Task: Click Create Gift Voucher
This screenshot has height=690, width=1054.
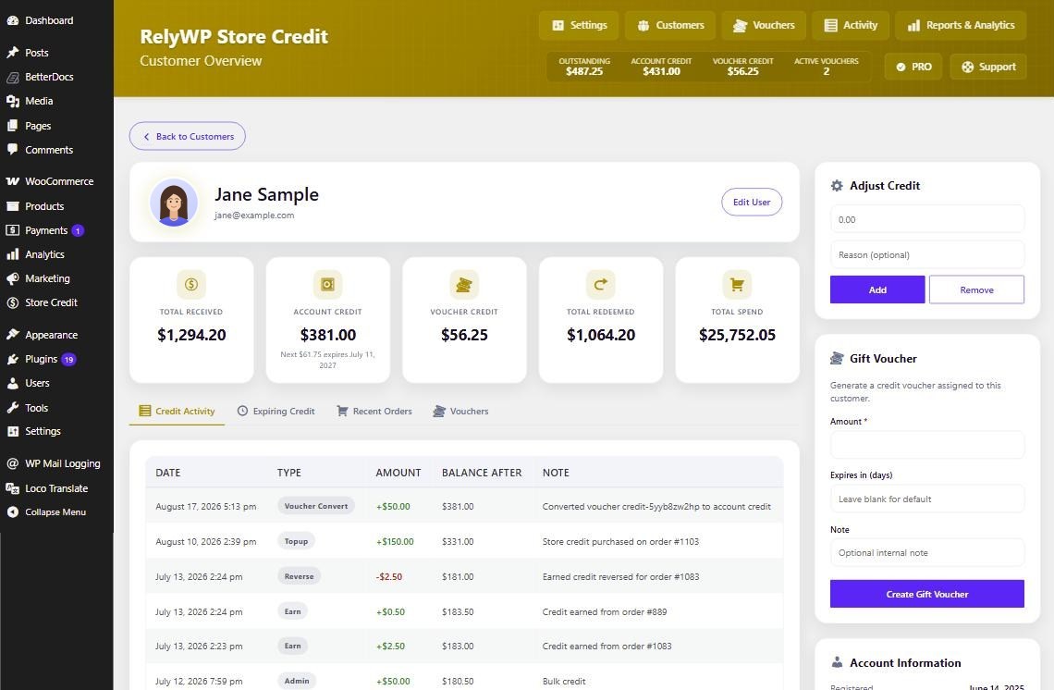Action: (x=927, y=595)
